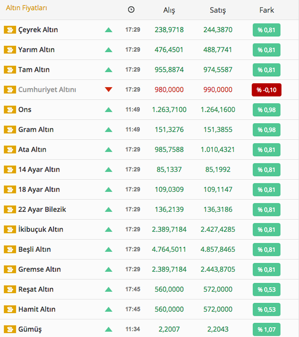Click the gold icon beside Gümüş
This screenshot has height=337, width=299.
pyautogui.click(x=9, y=329)
